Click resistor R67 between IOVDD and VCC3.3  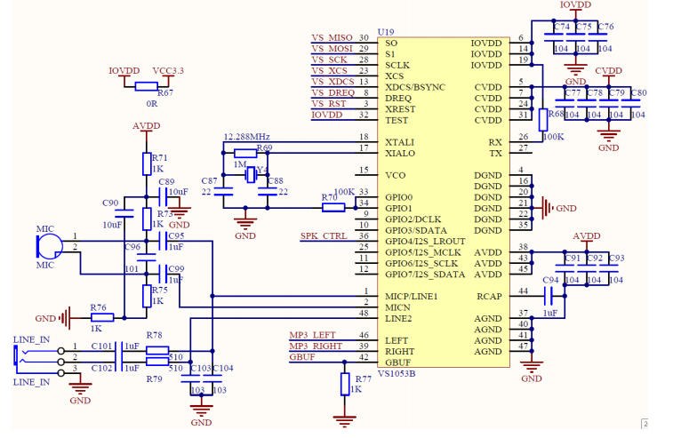(x=147, y=86)
